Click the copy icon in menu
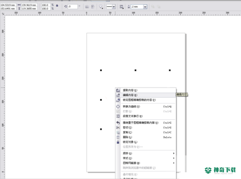The image size is (241, 179). coord(118,132)
